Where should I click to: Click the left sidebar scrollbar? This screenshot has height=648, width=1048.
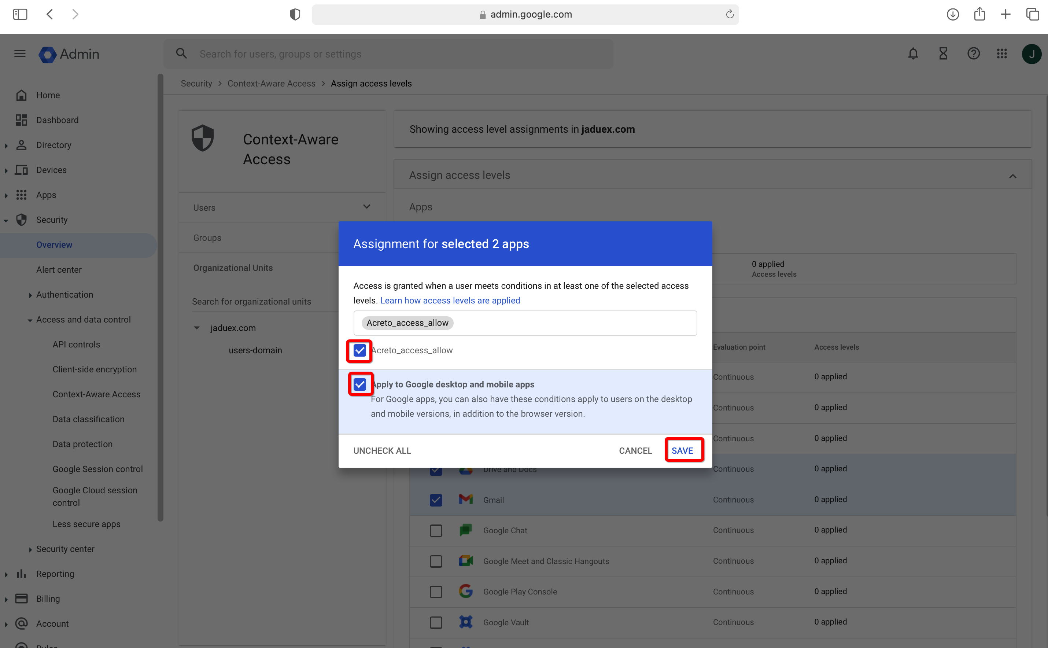[x=160, y=298]
